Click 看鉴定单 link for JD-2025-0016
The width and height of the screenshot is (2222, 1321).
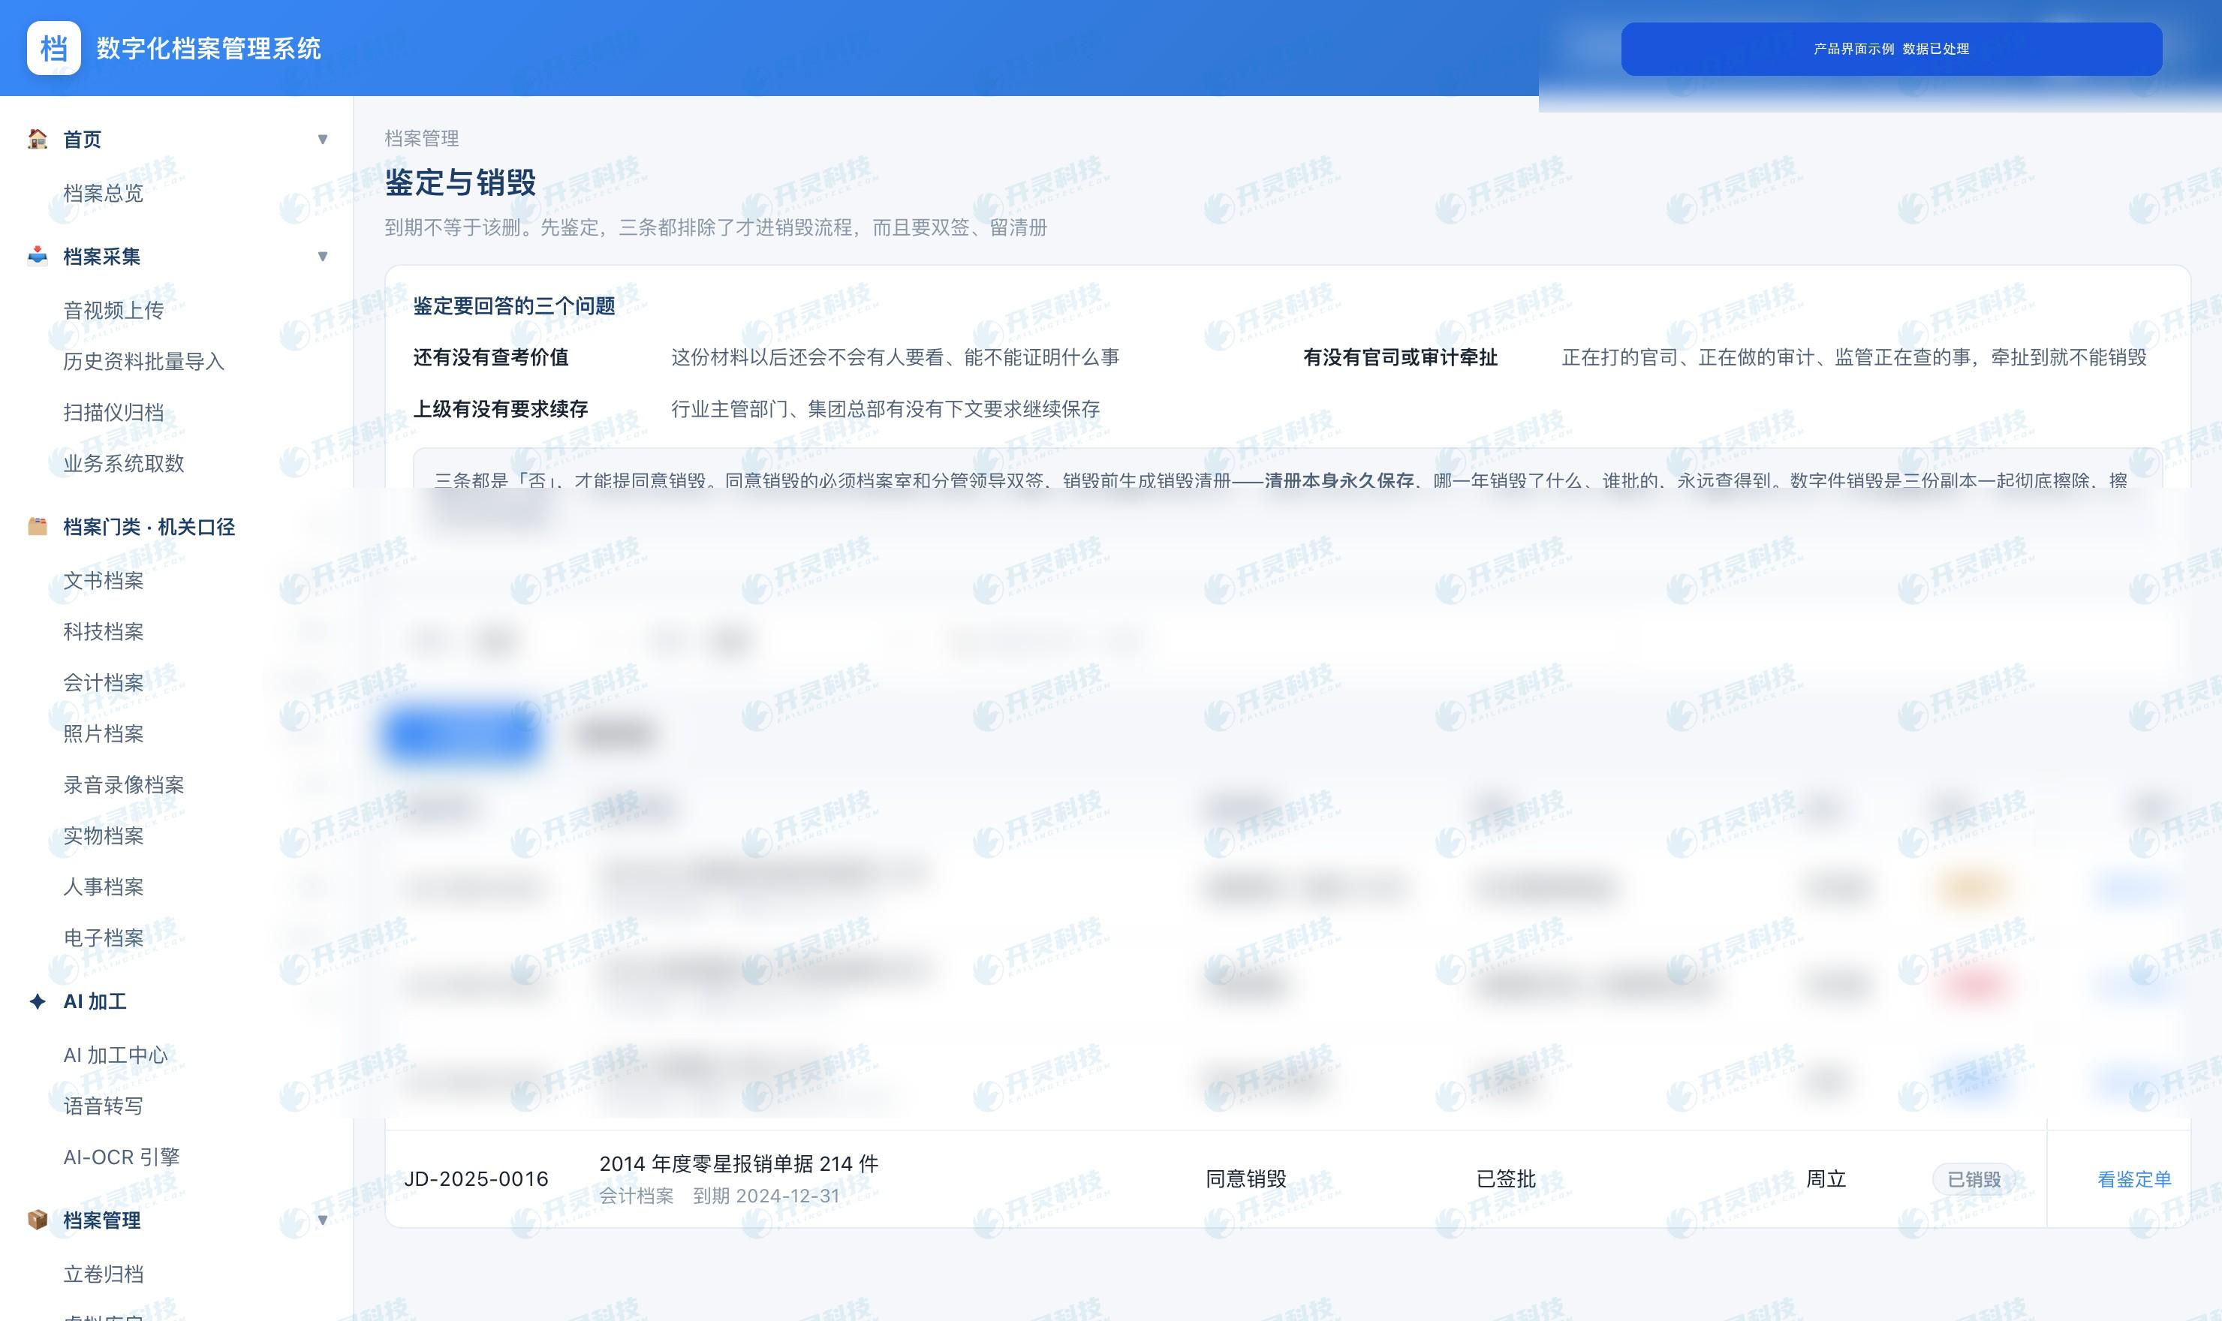tap(2134, 1179)
